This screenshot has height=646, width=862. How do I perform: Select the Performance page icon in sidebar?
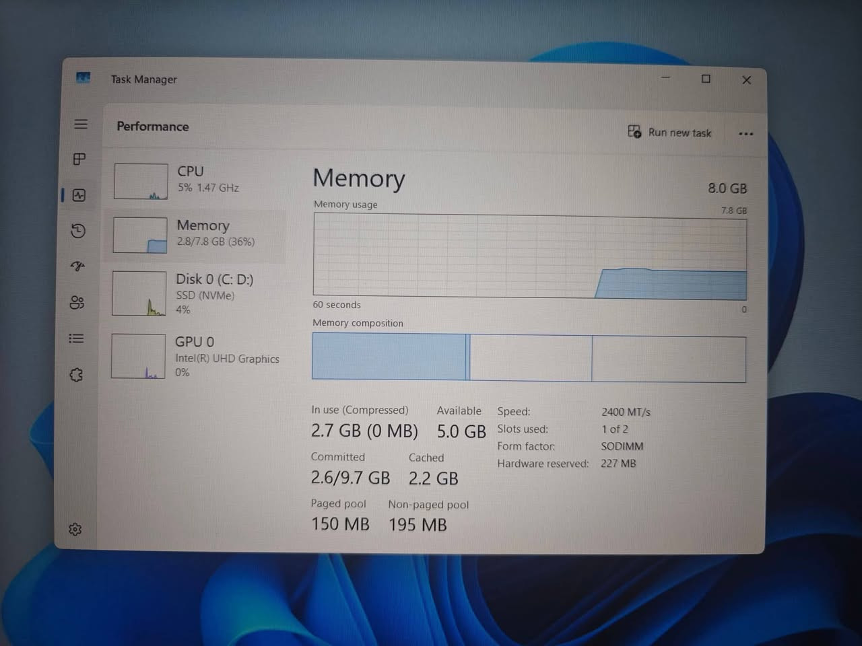pos(79,195)
